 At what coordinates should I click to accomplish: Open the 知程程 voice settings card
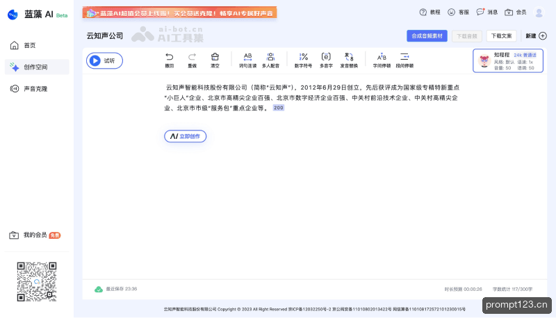tap(508, 60)
